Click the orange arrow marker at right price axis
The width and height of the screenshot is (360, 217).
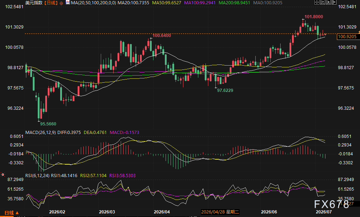click(359, 32)
